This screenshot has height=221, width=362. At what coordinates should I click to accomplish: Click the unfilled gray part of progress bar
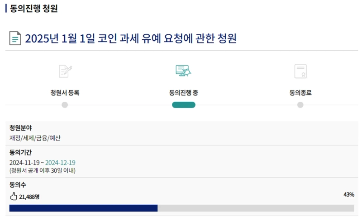256,208
